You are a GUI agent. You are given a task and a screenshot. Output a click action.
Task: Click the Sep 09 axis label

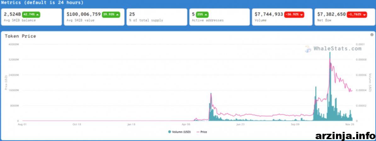point(295,124)
